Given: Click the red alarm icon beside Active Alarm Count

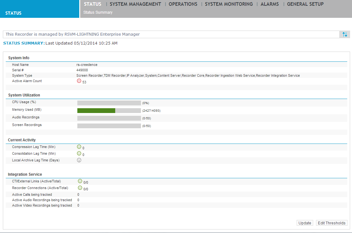Looking at the screenshot, I should click(x=79, y=81).
